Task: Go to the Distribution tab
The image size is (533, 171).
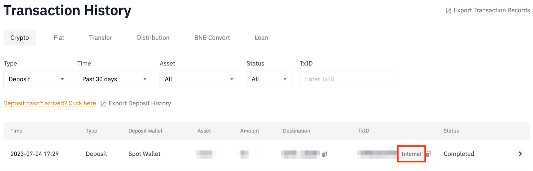Action: 153,38
